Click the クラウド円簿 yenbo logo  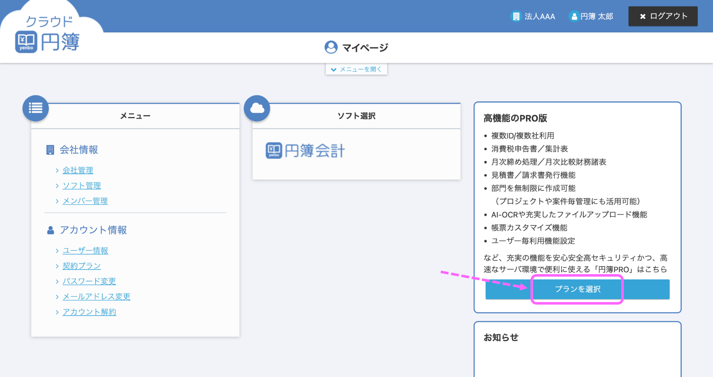tap(47, 34)
